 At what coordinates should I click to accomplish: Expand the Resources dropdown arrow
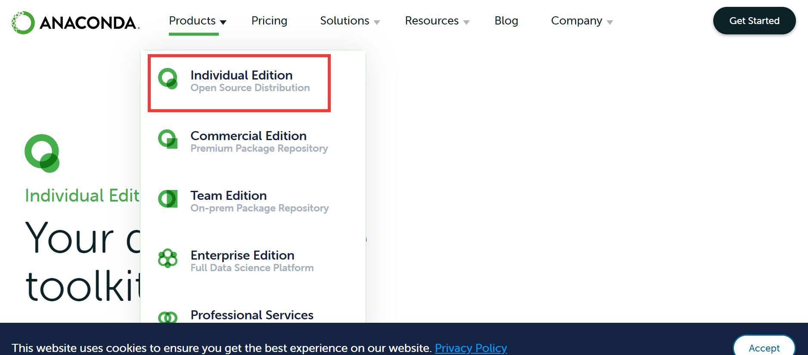(x=466, y=22)
